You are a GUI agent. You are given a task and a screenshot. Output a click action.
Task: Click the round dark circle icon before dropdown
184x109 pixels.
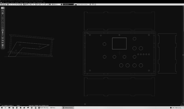click(62, 4)
